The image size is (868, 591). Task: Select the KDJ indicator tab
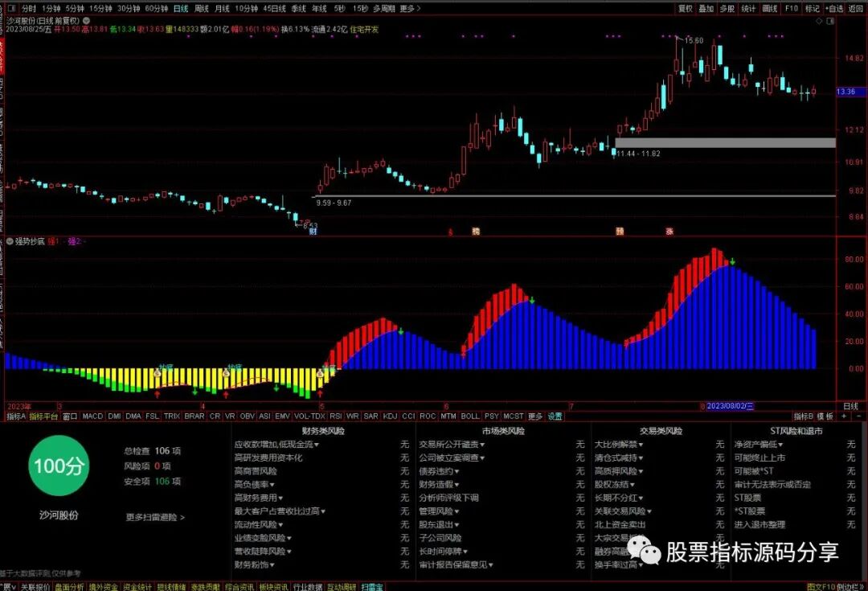tap(391, 416)
